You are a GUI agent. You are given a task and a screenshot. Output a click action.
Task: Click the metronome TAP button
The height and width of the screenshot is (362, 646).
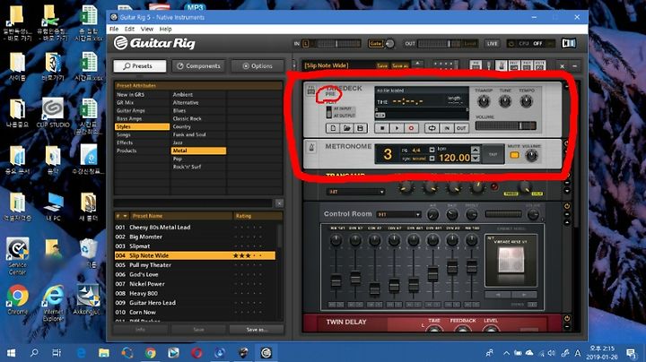(493, 154)
